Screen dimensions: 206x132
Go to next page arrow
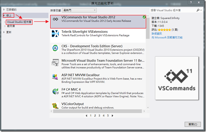(x=112, y=116)
